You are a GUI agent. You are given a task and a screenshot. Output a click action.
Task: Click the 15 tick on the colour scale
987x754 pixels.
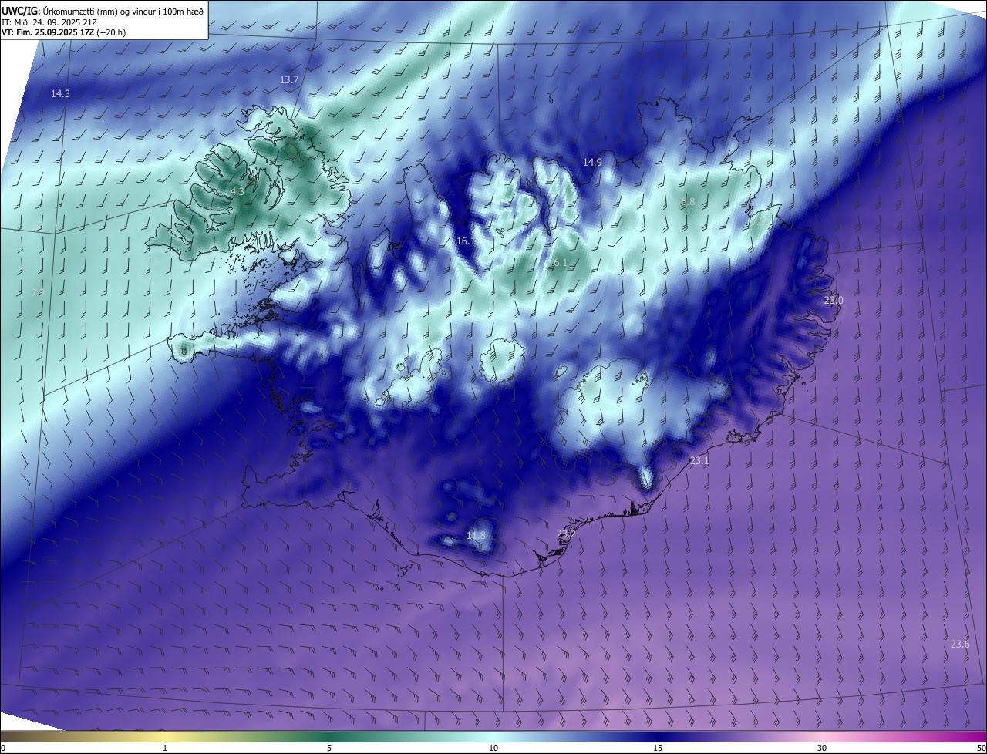coord(658,748)
